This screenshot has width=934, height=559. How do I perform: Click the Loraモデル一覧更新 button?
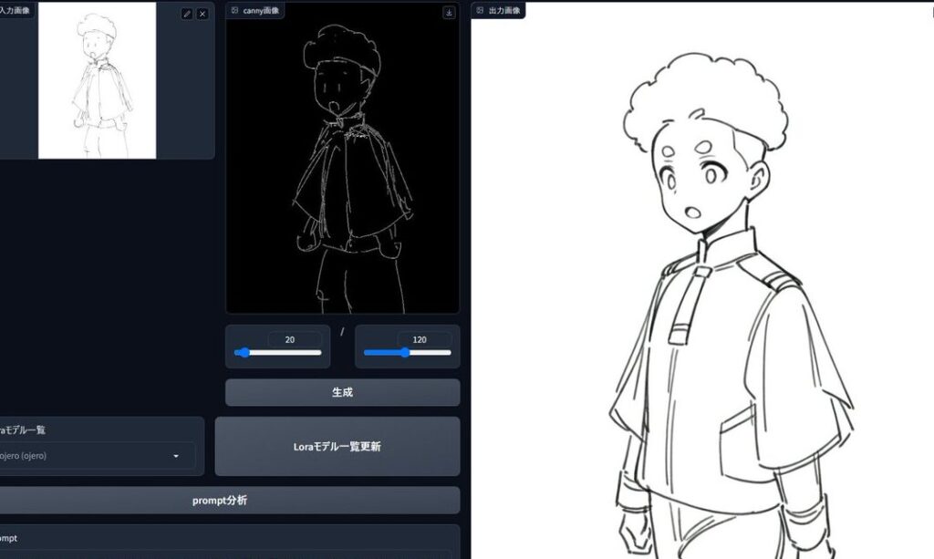click(337, 447)
